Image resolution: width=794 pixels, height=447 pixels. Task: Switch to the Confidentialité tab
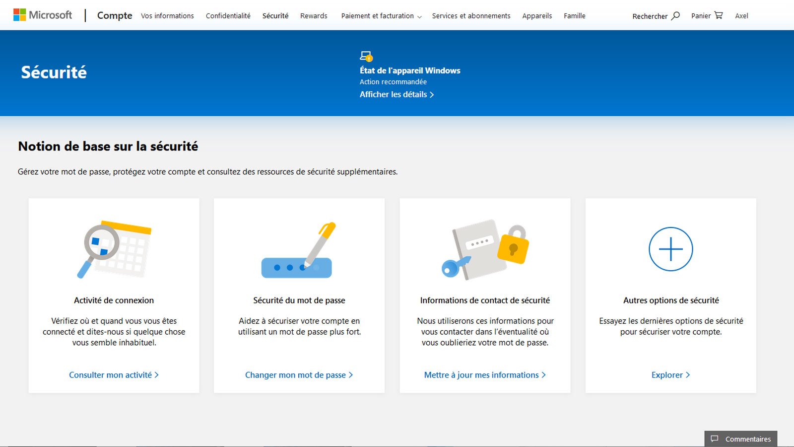point(228,15)
